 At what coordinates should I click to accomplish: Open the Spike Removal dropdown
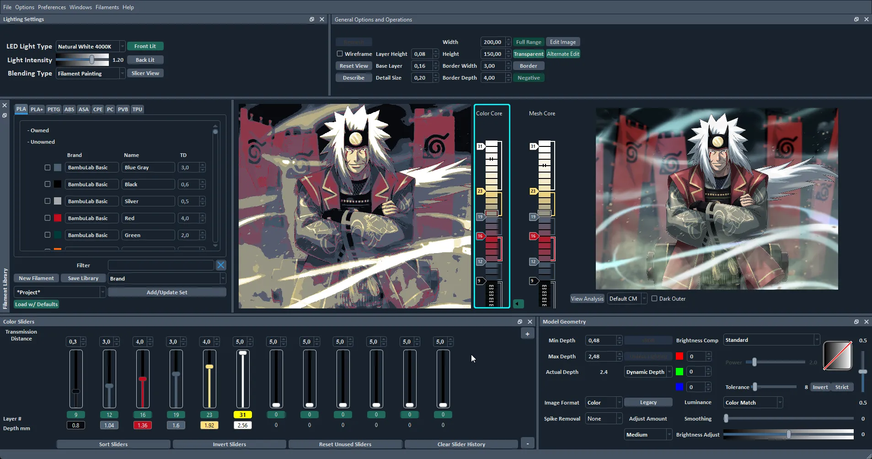pos(604,419)
